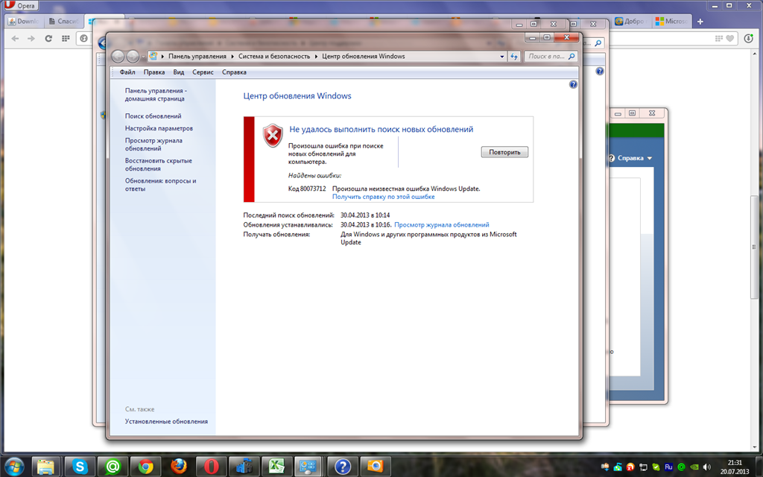This screenshot has width=763, height=477.
Task: Switch to the Добро Opera tab
Action: pyautogui.click(x=630, y=22)
